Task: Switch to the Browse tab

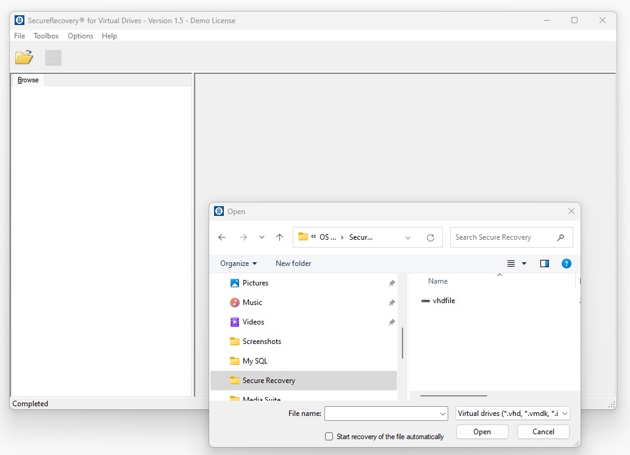Action: pos(28,80)
